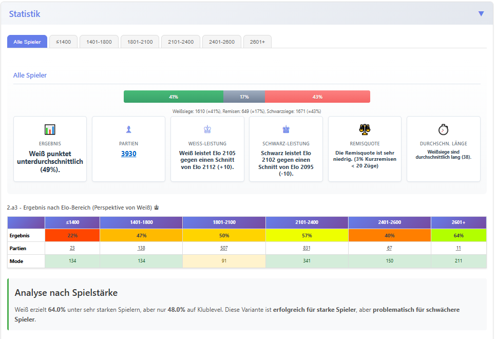Click the 507 games count for 1801-2100
The image size is (496, 339).
click(224, 248)
